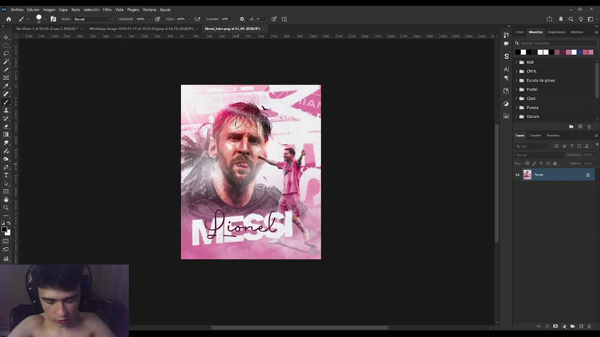Create new swatch with plus icon
Screen dimensions: 600x337
(x=580, y=127)
